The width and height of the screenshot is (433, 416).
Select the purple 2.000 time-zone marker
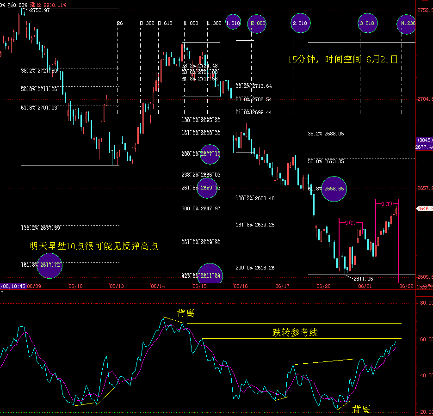[258, 23]
